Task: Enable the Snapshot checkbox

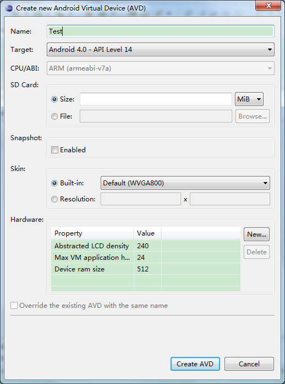Action: click(x=54, y=150)
